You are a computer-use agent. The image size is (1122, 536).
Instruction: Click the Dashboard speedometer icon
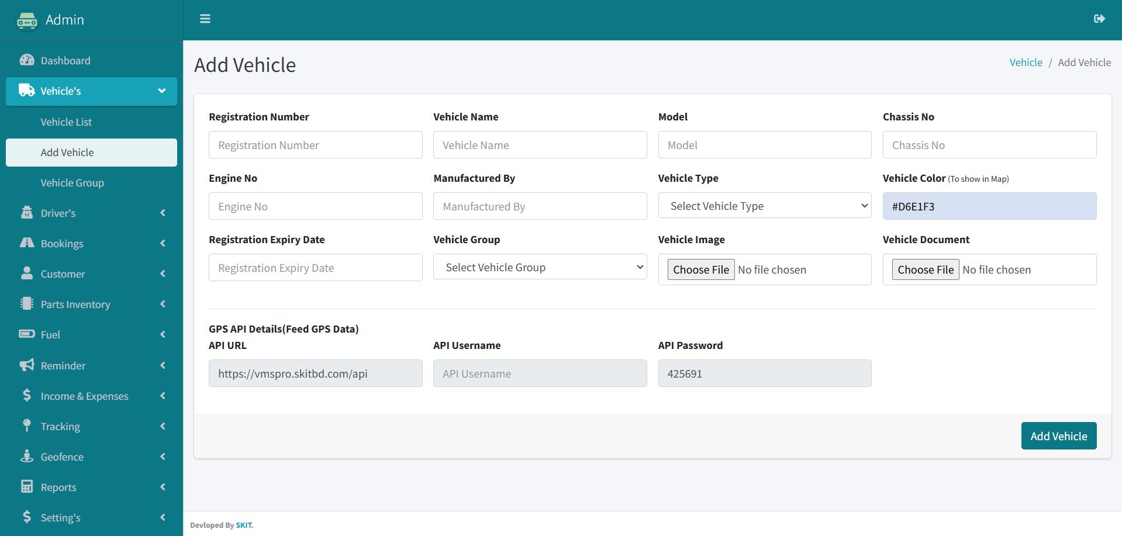pos(27,60)
